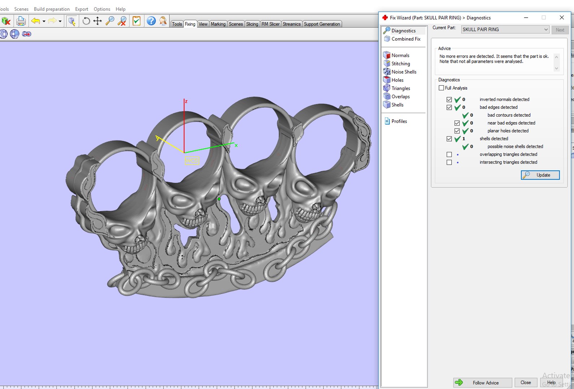Click the shaded sphere view icon
574x389 pixels.
coord(14,34)
